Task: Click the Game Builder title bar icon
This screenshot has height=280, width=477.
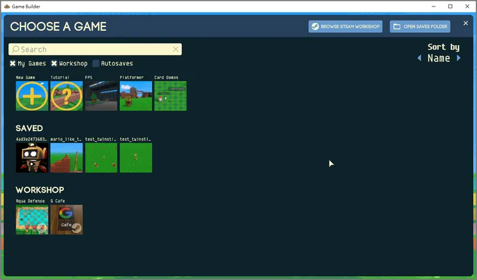Action: point(6,6)
